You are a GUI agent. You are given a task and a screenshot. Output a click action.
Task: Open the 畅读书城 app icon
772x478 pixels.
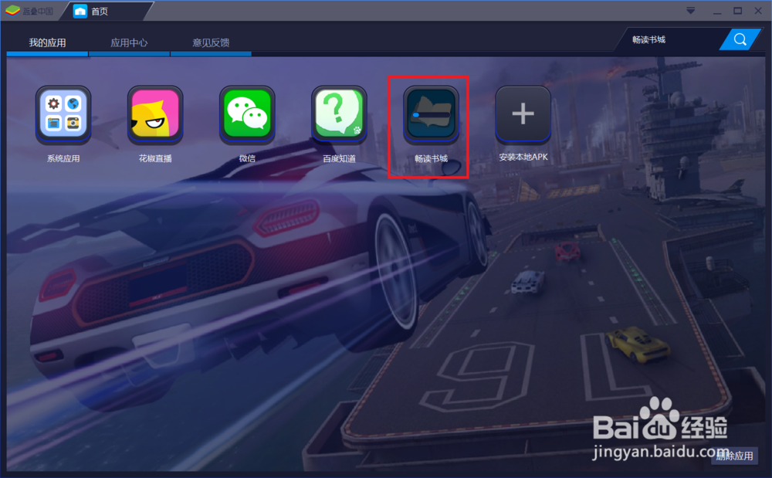431,114
